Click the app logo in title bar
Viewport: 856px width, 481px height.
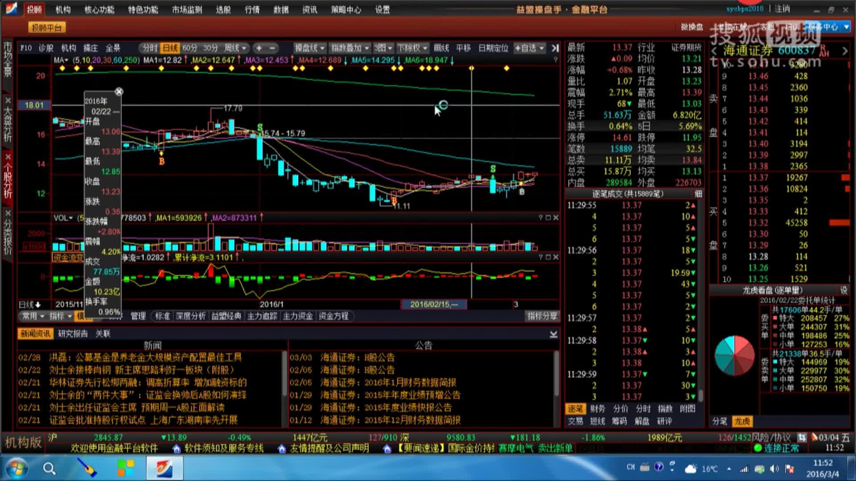pyautogui.click(x=11, y=8)
